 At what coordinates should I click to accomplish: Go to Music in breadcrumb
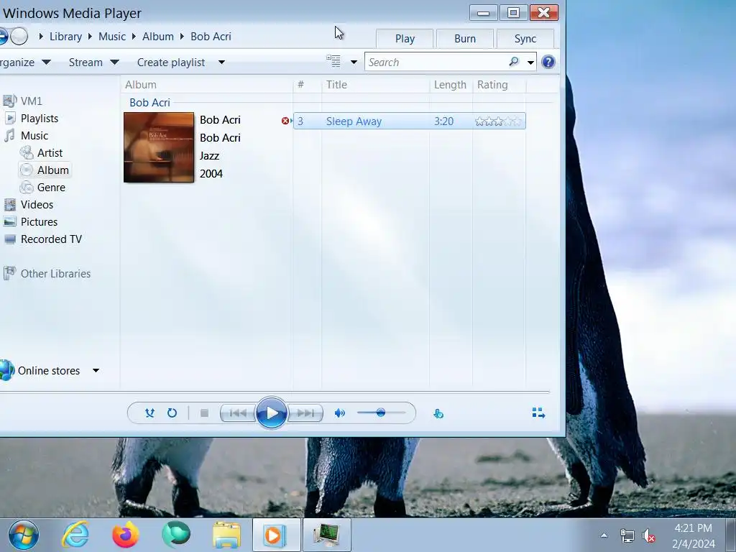click(x=111, y=36)
